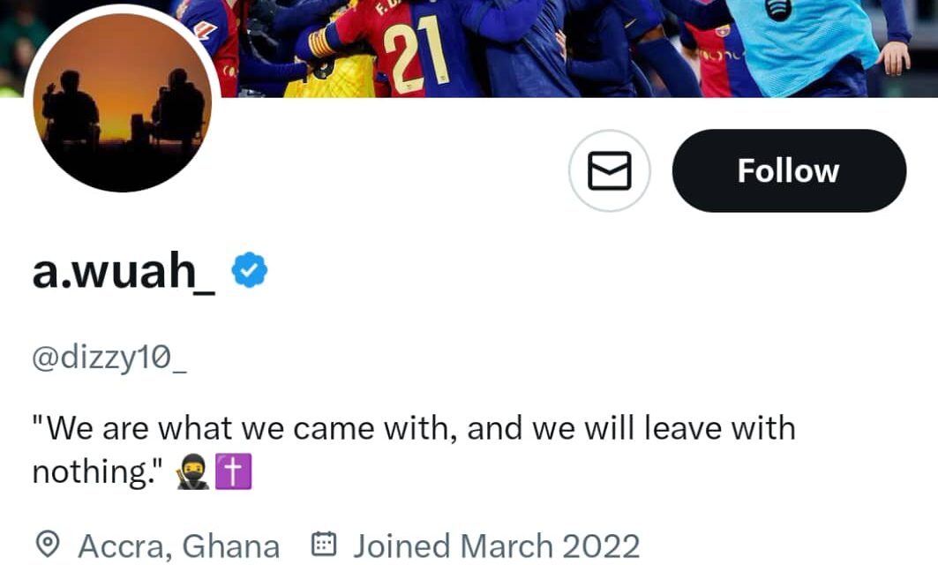938x565 pixels.
Task: Click the Accra, Ghana location text
Action: (179, 546)
